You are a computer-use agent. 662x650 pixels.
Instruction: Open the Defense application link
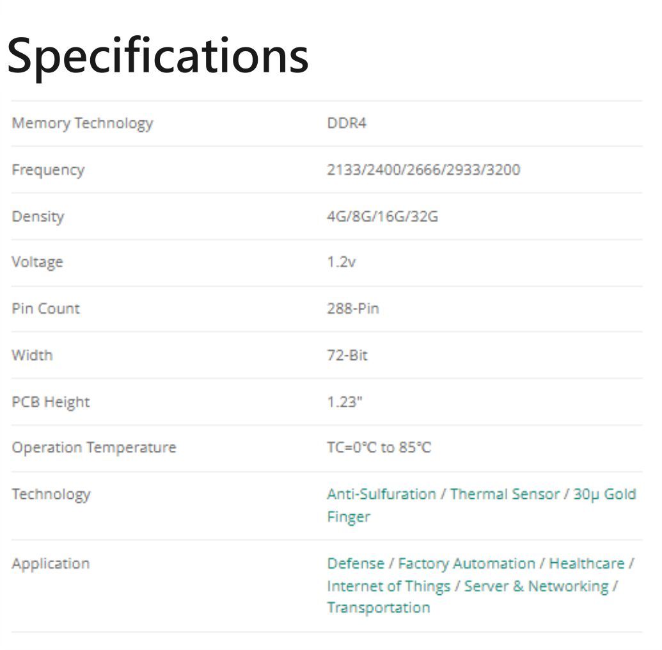coord(356,563)
